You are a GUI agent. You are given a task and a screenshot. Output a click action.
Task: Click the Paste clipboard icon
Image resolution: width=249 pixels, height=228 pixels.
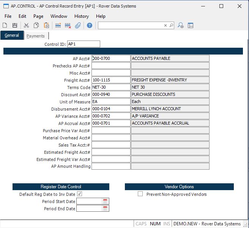click(46, 25)
